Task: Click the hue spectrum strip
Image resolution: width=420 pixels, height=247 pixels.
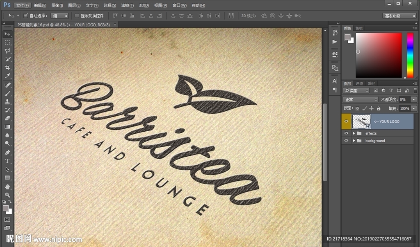Action: point(410,55)
